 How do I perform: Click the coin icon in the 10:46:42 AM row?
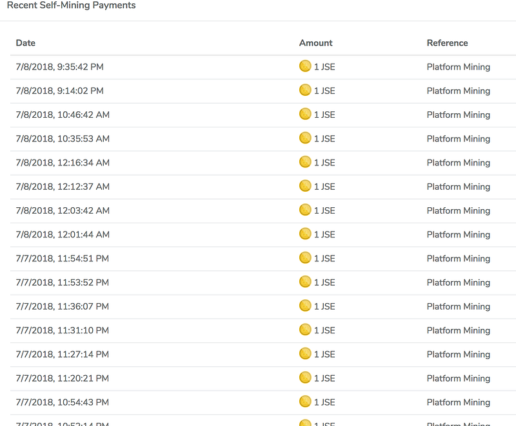click(305, 114)
